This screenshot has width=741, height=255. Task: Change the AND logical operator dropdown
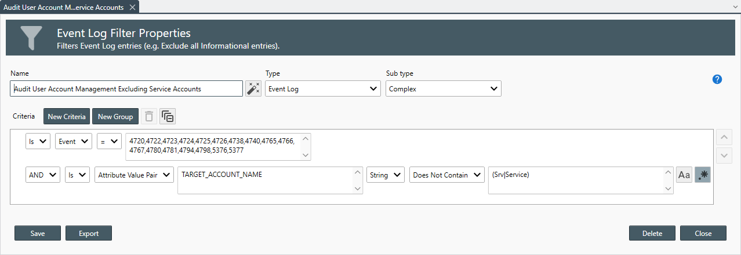click(43, 175)
